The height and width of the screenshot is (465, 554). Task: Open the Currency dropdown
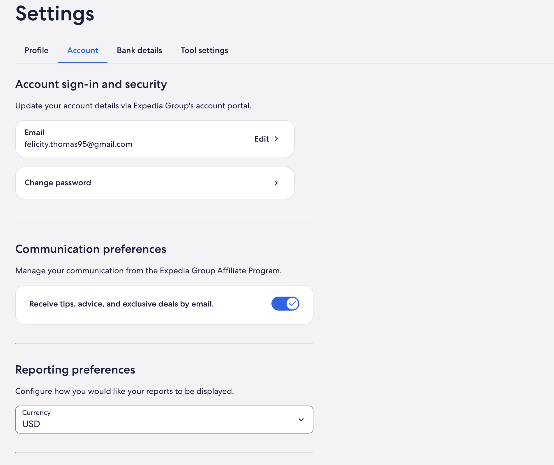tap(164, 420)
